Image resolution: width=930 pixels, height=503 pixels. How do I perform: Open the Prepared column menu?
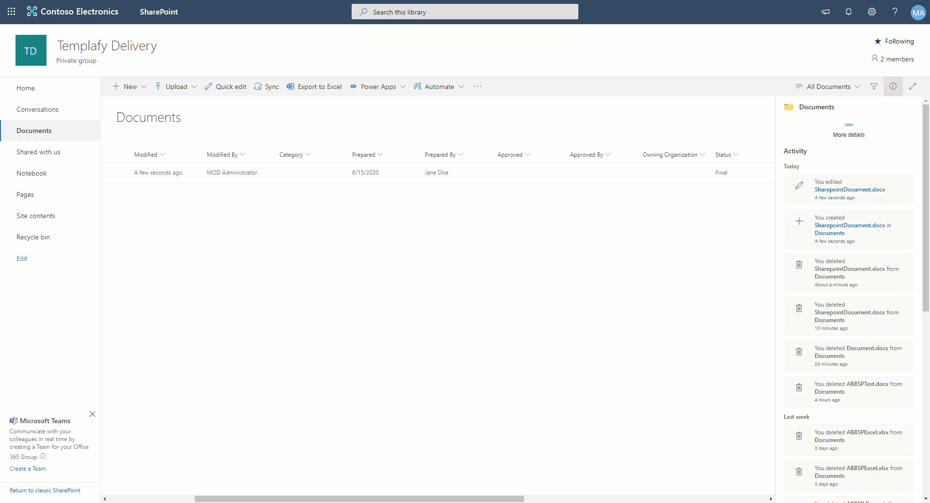[367, 155]
